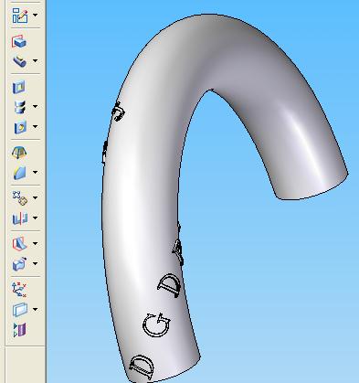Image resolution: width=359 pixels, height=383 pixels.
Task: Open the Reference Plane dropdown arrow
Action: [x=36, y=309]
